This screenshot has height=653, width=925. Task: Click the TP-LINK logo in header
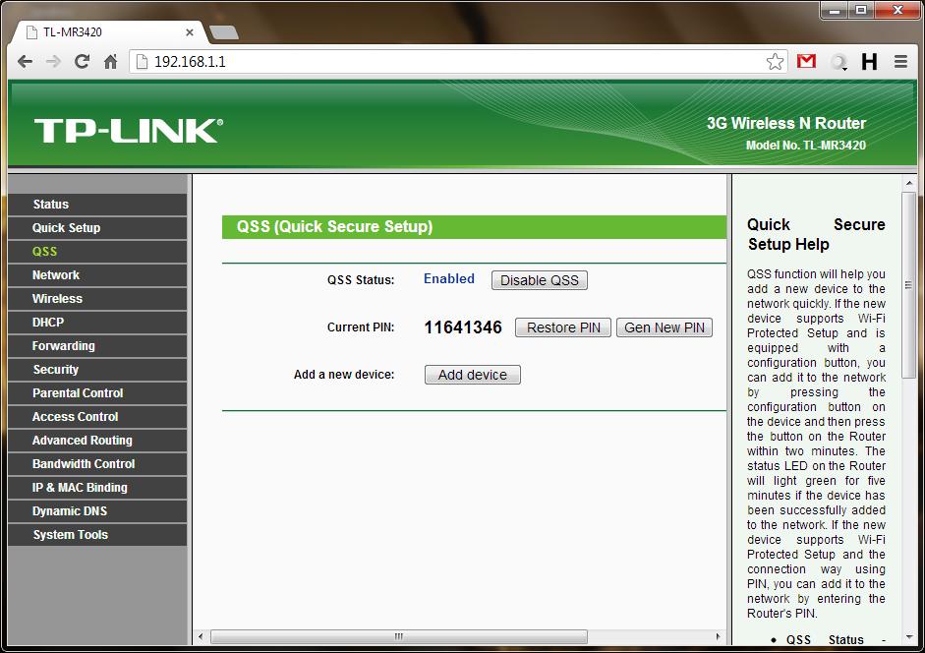pos(129,131)
